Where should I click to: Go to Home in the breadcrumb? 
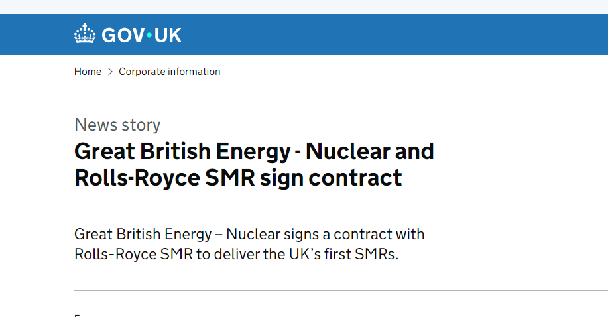click(88, 72)
